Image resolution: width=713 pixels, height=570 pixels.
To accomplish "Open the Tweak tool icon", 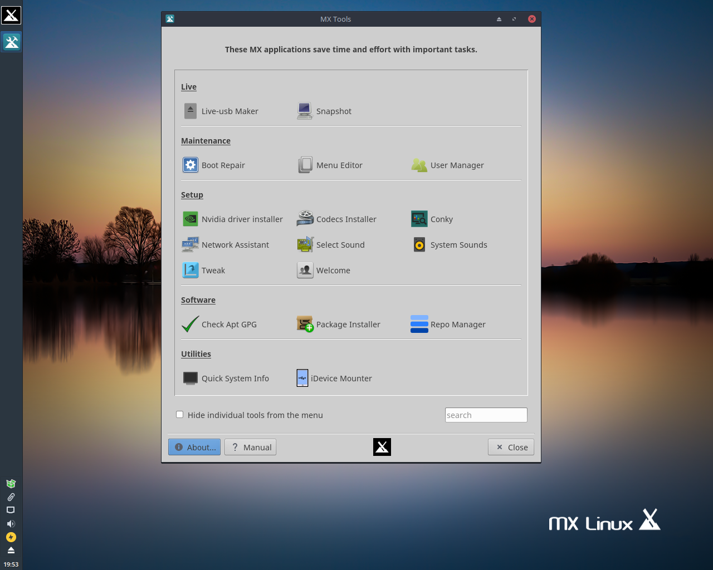I will pyautogui.click(x=191, y=271).
